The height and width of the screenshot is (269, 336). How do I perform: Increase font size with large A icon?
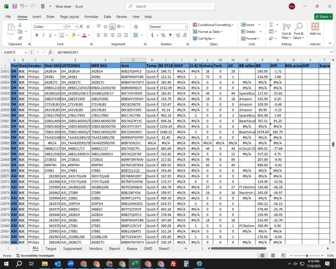[x=81, y=27]
